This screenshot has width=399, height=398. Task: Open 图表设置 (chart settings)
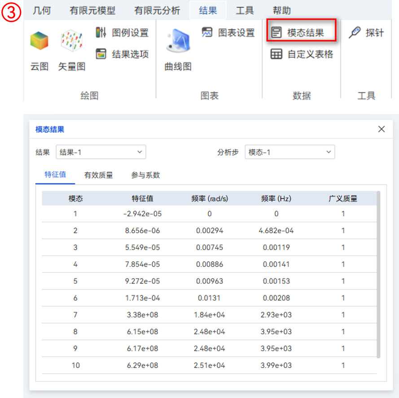click(230, 33)
